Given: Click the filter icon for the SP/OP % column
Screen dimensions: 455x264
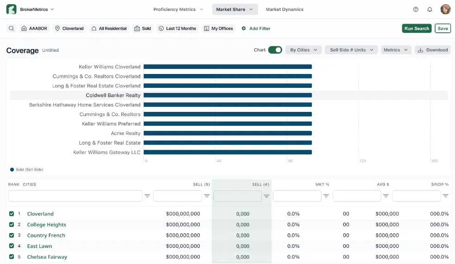Looking at the screenshot, I should pyautogui.click(x=445, y=196).
